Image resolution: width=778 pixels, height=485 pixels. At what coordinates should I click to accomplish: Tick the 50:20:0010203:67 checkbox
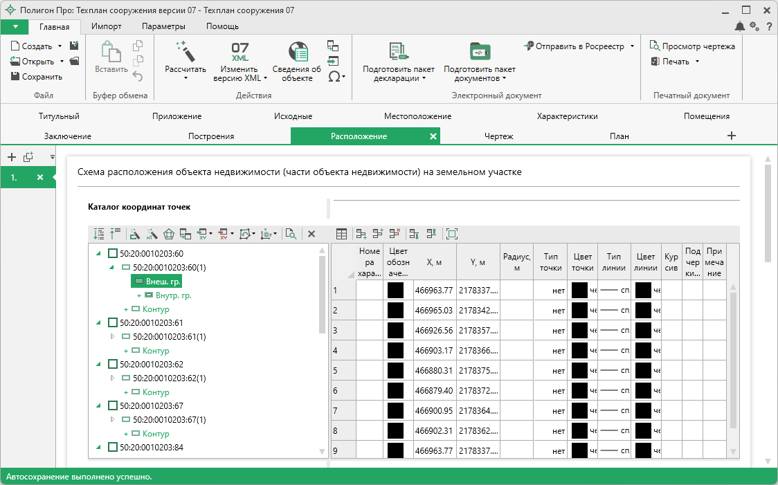pyautogui.click(x=113, y=406)
